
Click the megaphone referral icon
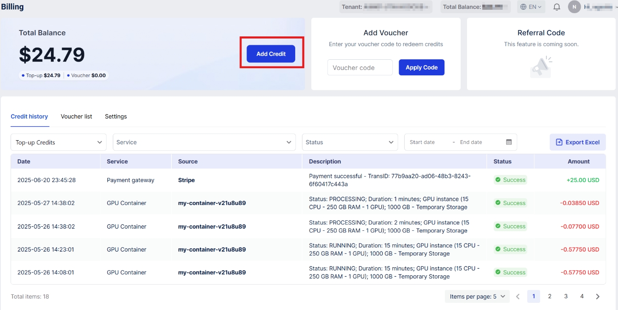(541, 67)
